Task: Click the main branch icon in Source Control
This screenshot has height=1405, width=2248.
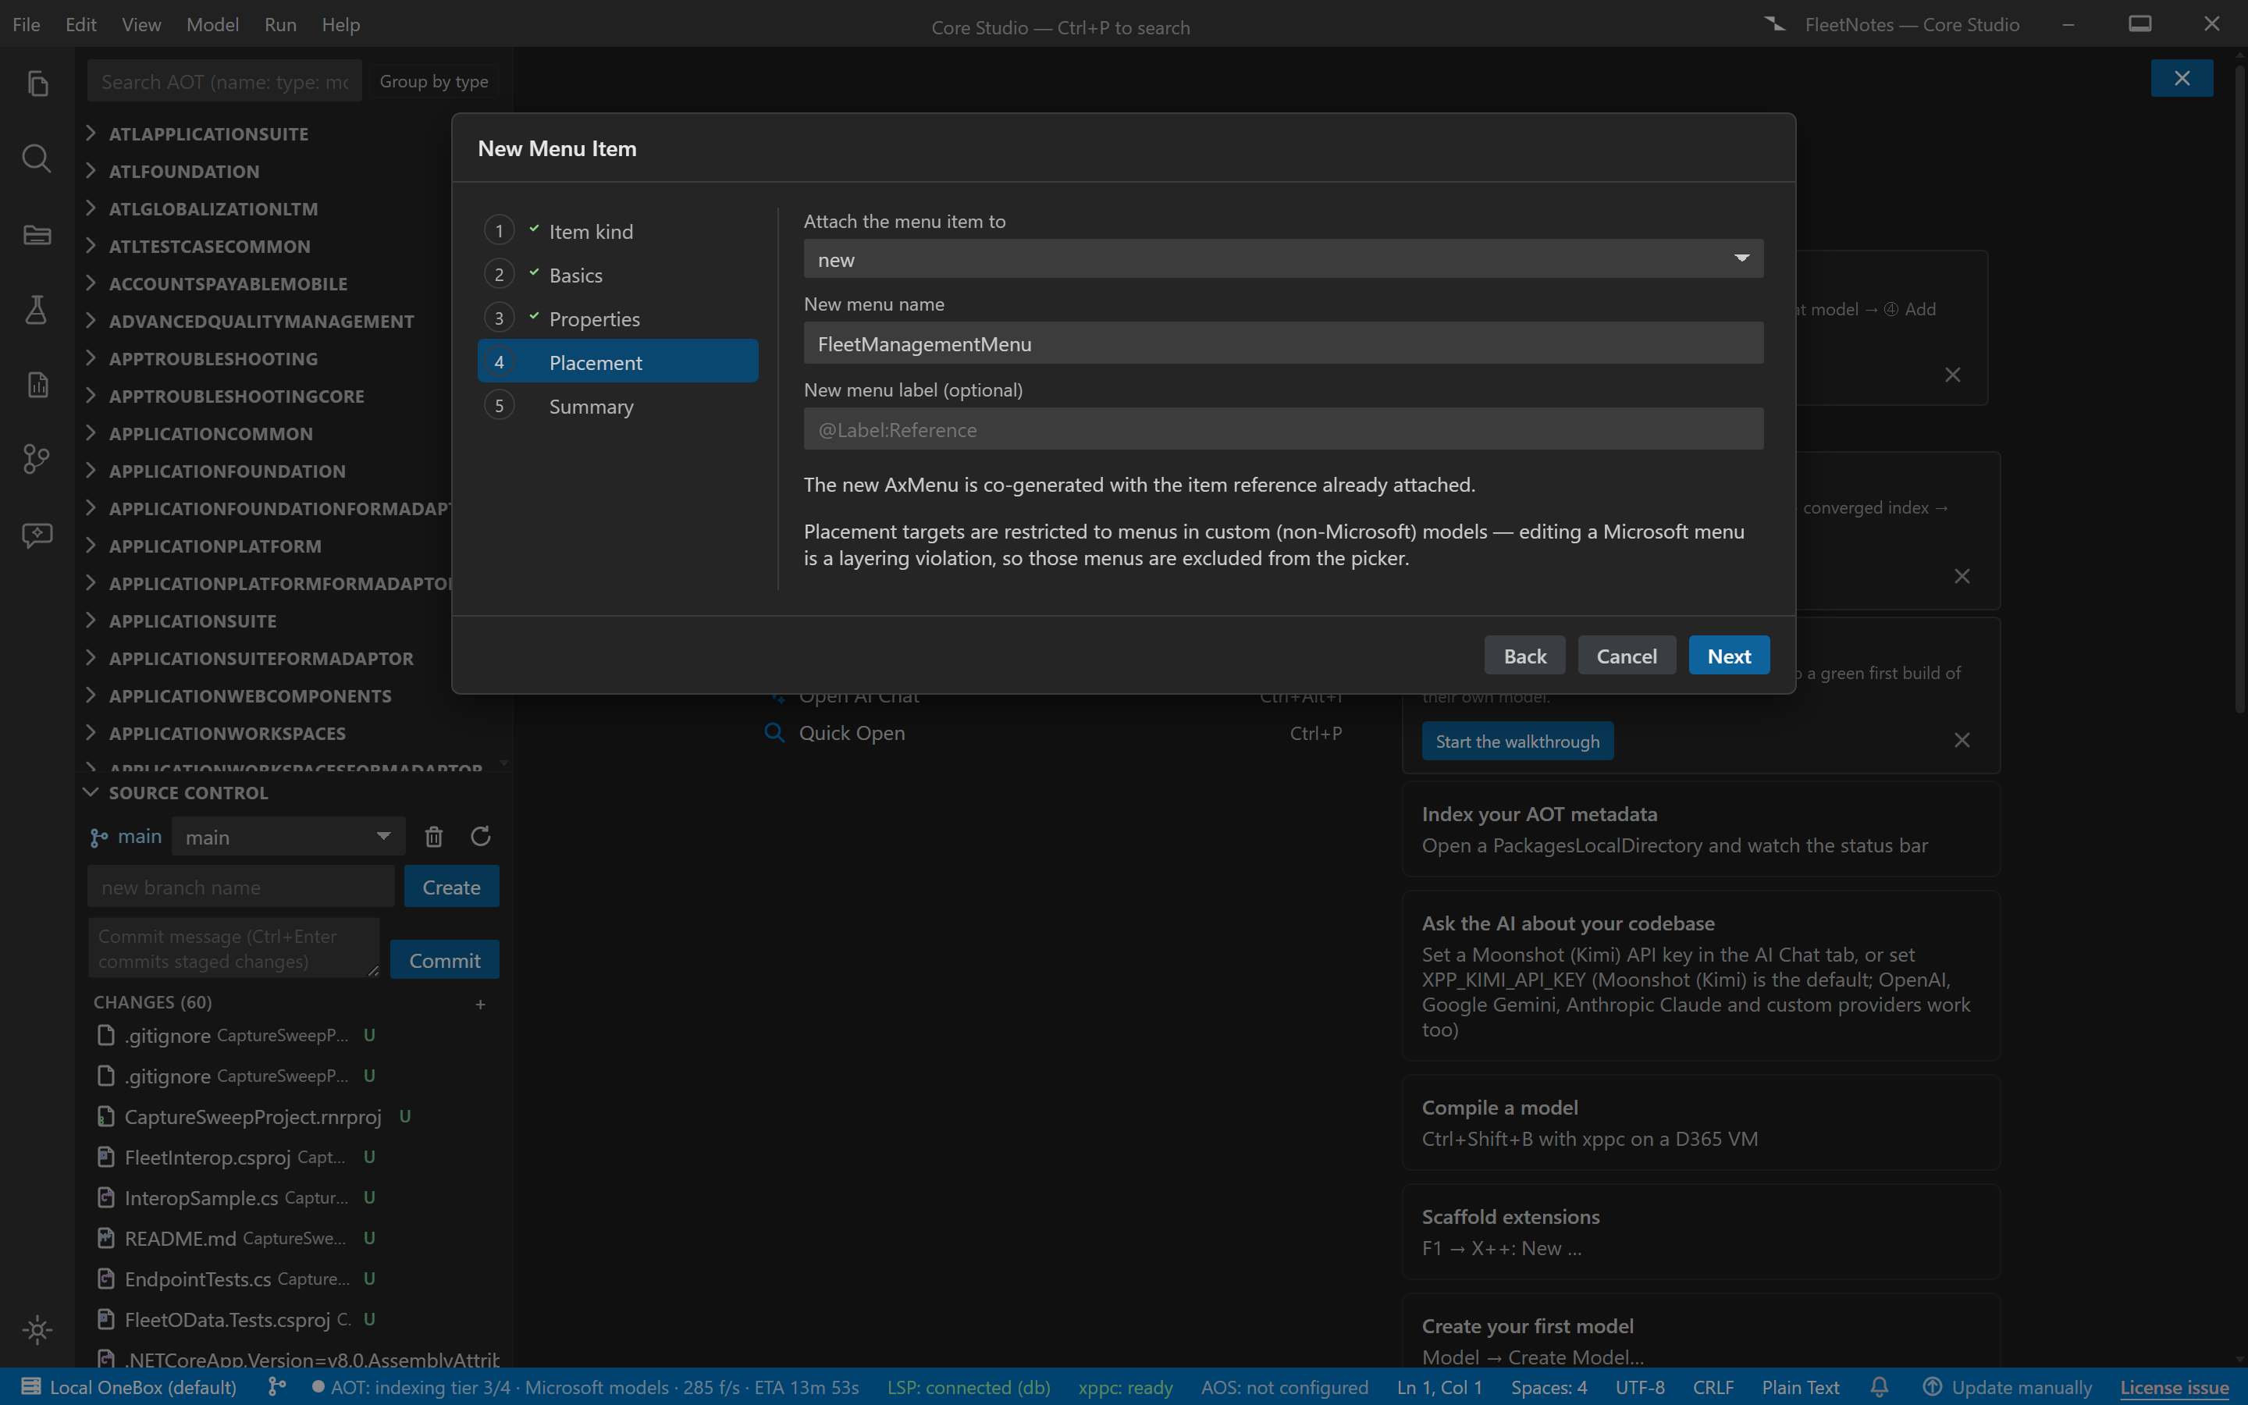Action: [98, 838]
